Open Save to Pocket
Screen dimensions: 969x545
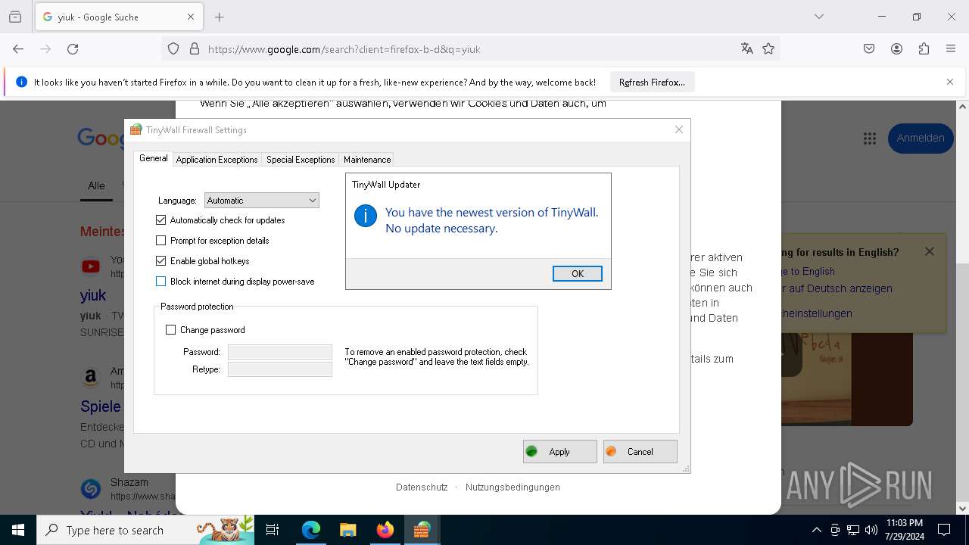(869, 48)
